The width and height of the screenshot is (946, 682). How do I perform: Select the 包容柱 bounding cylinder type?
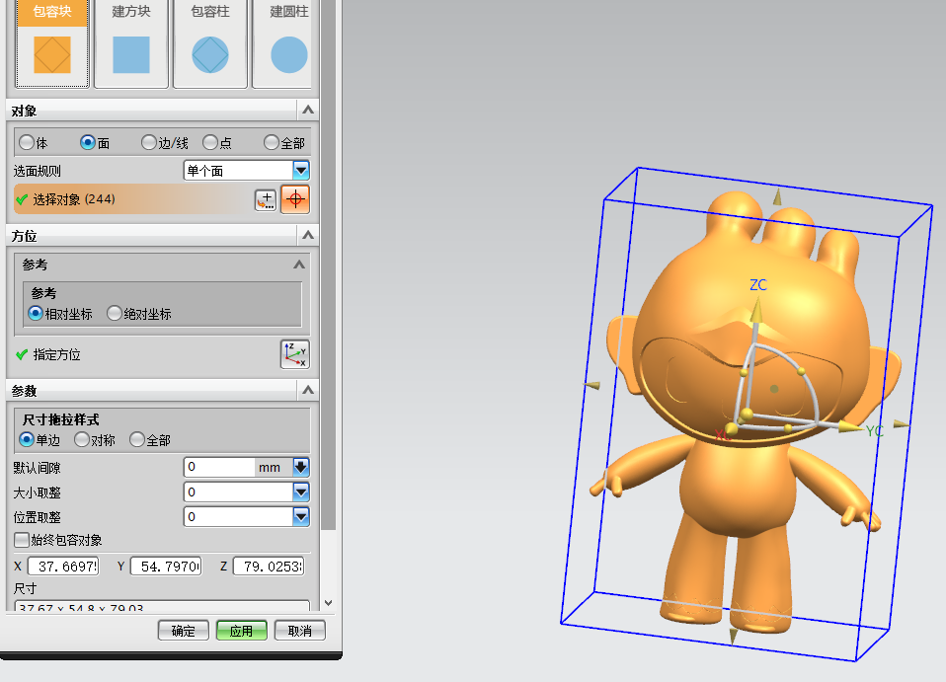[x=210, y=43]
